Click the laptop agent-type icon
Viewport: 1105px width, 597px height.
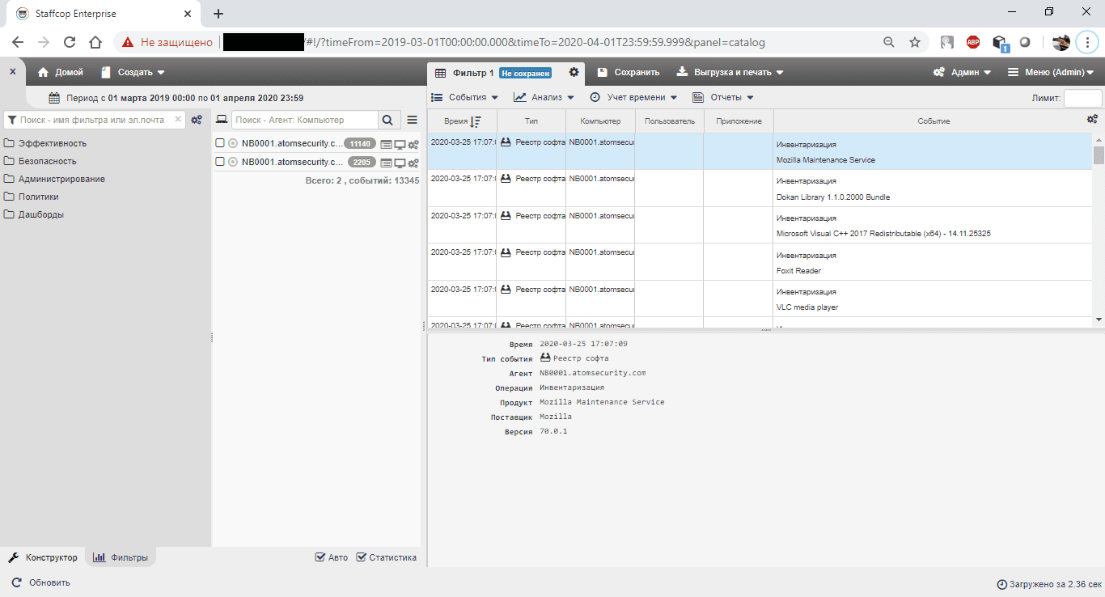[221, 120]
